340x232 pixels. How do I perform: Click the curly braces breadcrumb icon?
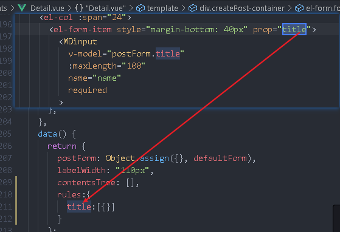79,9
